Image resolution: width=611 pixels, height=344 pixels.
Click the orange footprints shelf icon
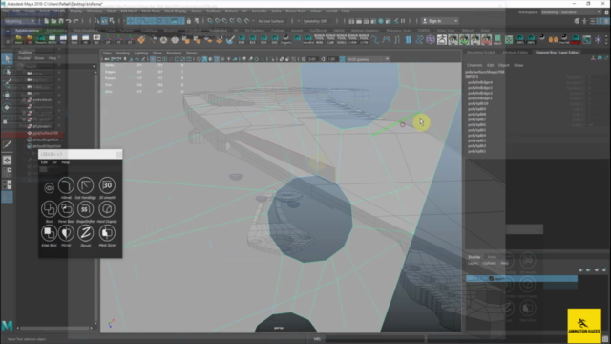(553, 39)
